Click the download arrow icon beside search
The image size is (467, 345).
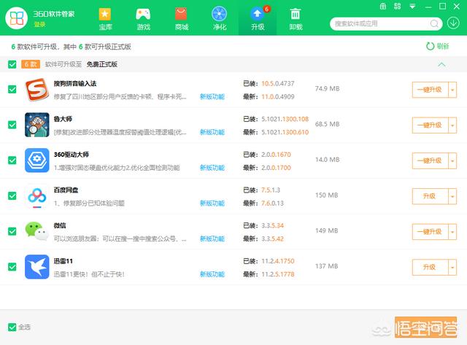tap(454, 23)
